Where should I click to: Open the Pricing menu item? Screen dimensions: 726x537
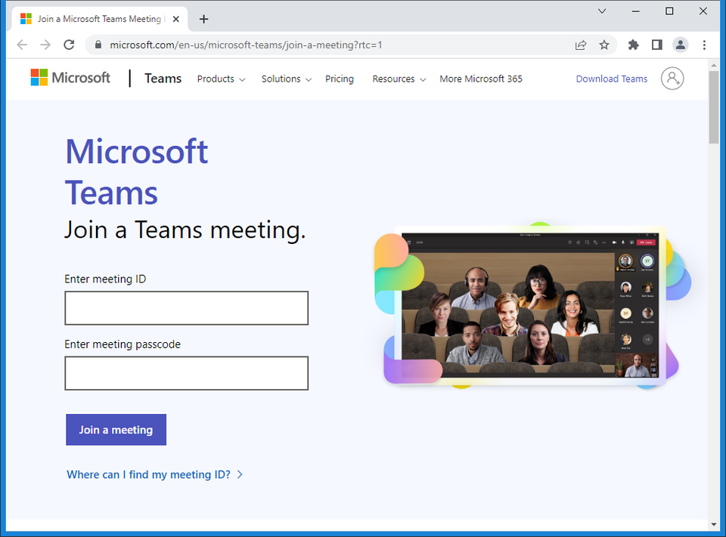(x=340, y=79)
